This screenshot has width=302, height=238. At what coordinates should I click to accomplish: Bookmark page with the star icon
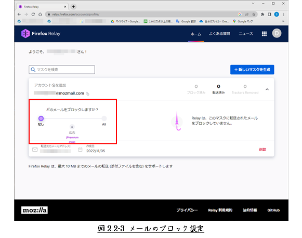coord(254,15)
